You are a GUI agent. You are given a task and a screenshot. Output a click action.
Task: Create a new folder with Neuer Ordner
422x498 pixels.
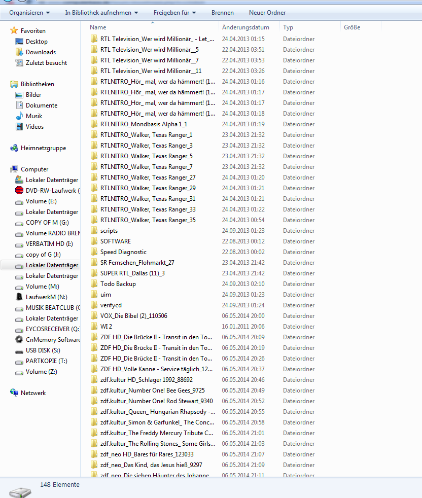pos(267,13)
